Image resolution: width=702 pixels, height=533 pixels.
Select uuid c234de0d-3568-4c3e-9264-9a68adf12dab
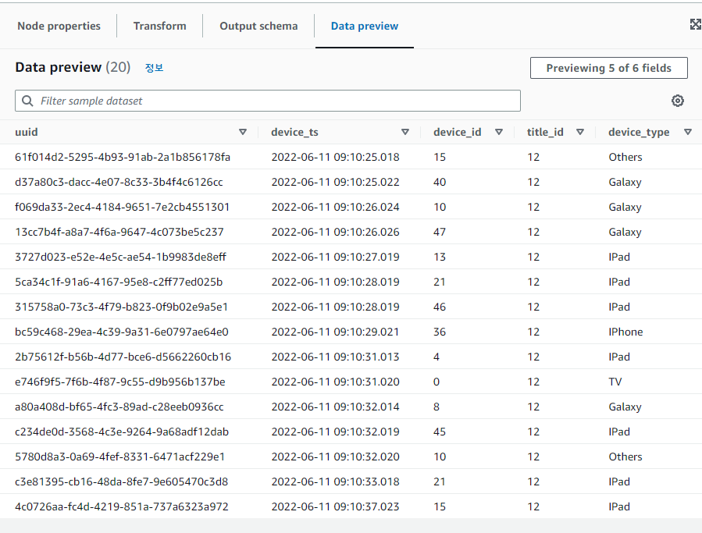point(122,432)
